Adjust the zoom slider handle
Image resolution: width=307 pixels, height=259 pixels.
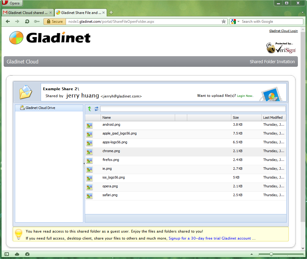click(271, 254)
